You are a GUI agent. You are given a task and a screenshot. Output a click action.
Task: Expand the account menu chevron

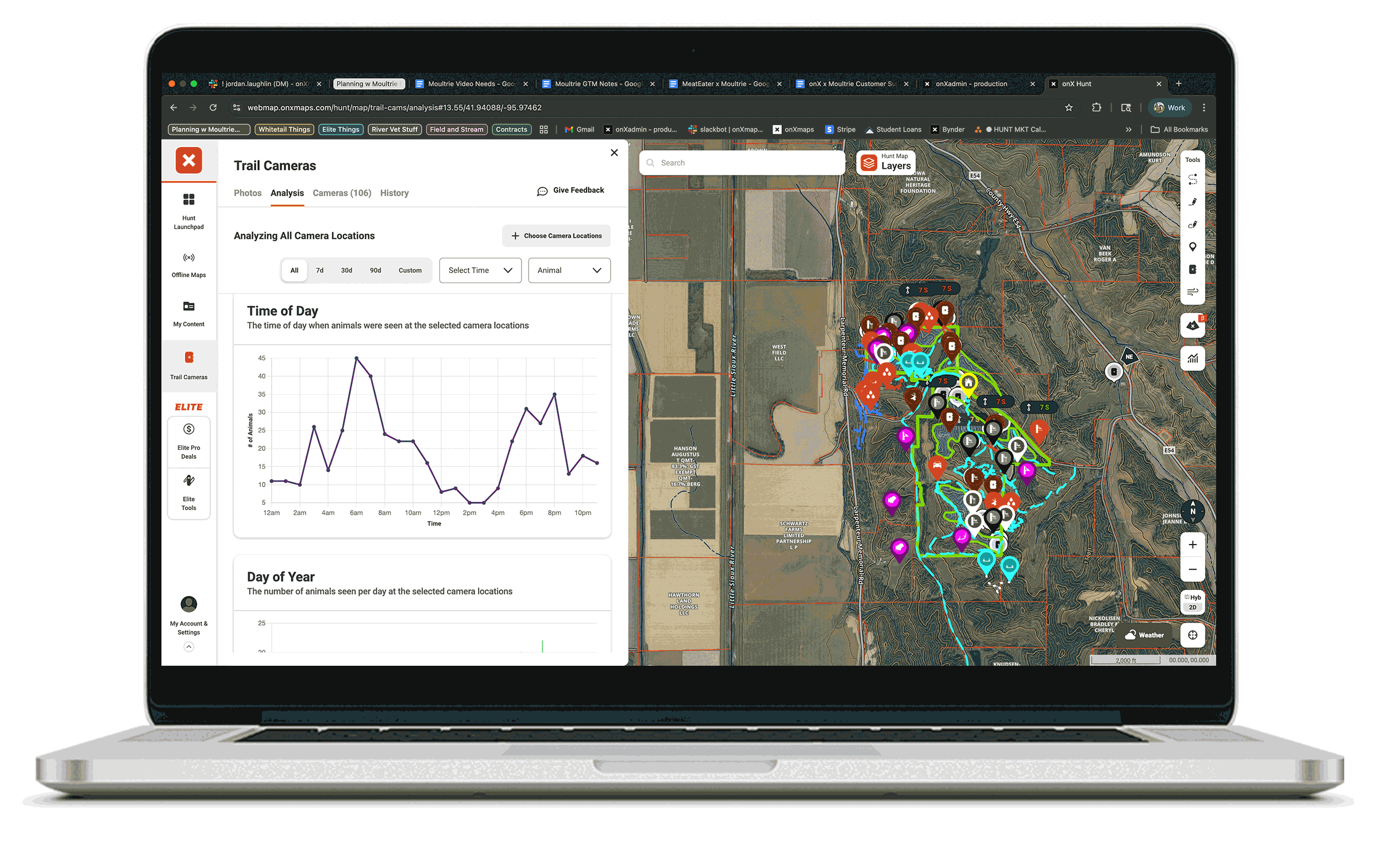coord(188,647)
